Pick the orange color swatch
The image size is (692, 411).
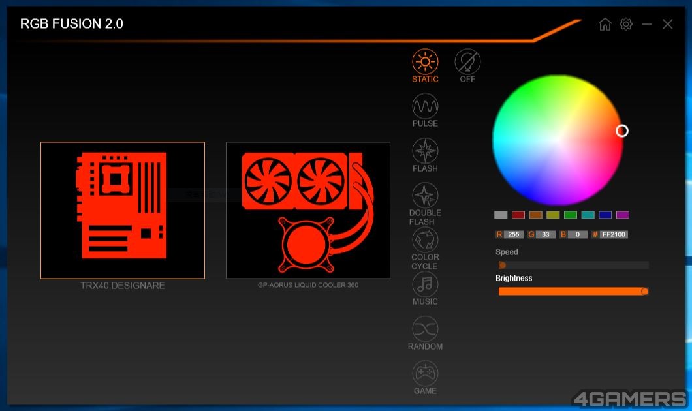pos(535,215)
